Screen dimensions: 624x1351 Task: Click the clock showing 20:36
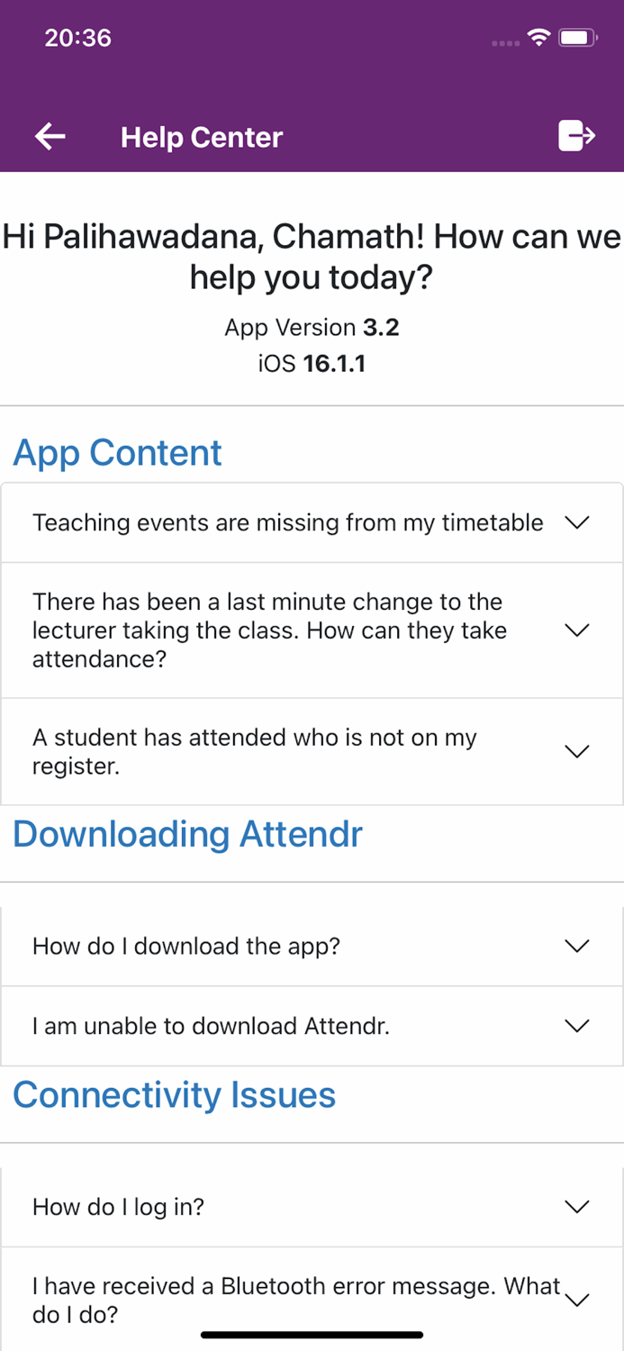click(77, 38)
